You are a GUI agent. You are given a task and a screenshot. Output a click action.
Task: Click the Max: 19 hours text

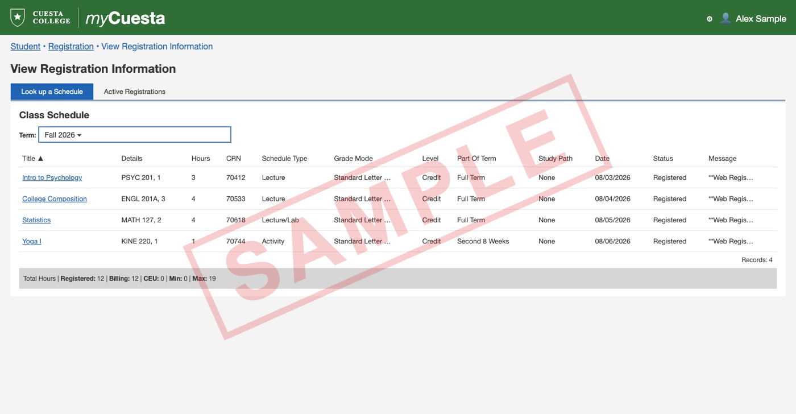click(204, 279)
